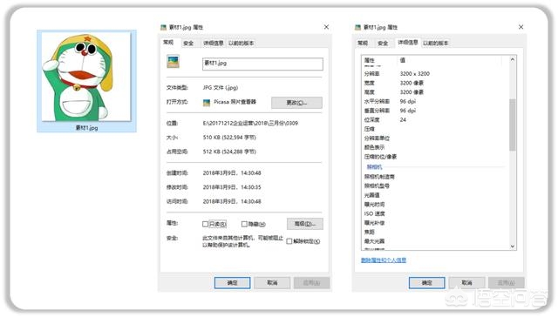Click the image file icon beside the name field
This screenshot has height=317, width=558.
(x=173, y=62)
